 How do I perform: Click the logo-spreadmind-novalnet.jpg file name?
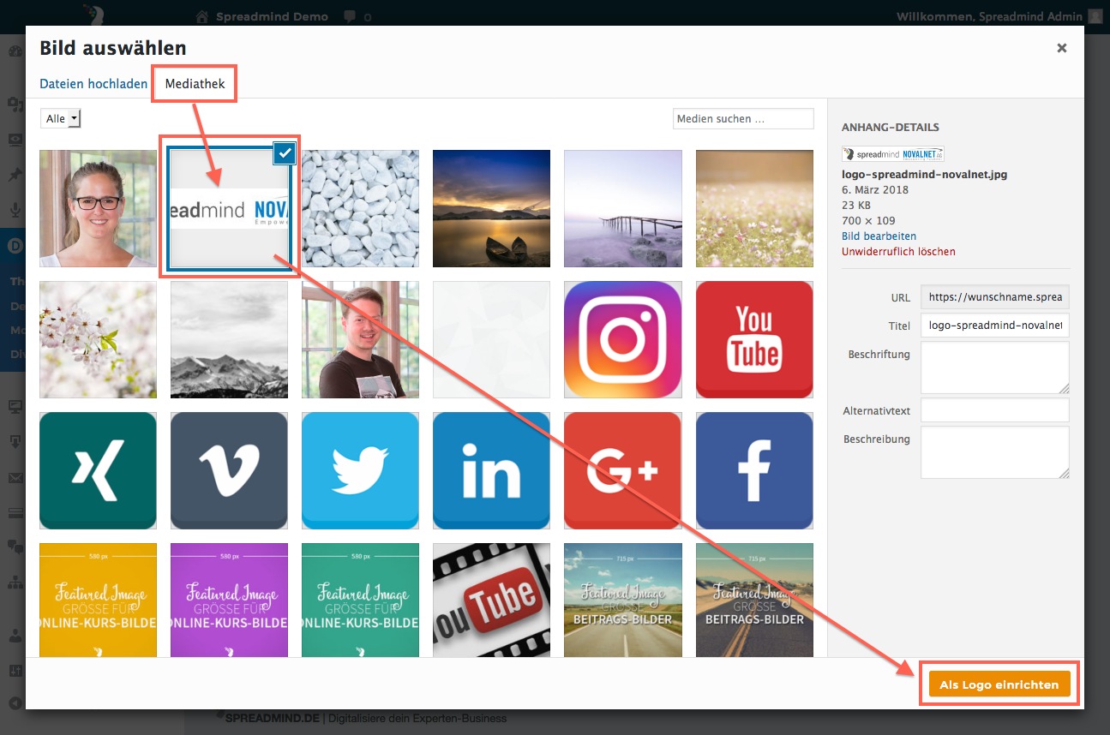pos(924,174)
